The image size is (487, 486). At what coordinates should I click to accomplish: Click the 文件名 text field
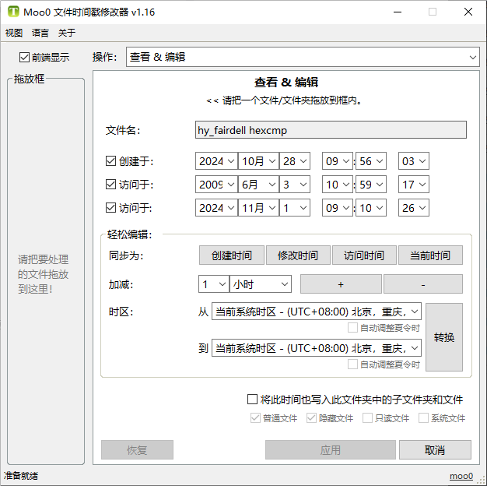coord(331,130)
